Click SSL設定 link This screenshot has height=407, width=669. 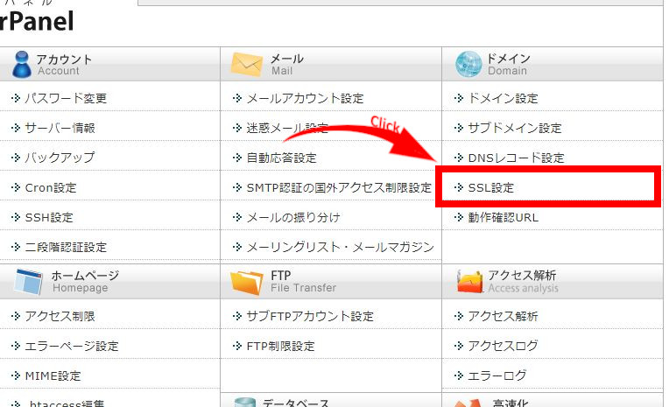[491, 187]
